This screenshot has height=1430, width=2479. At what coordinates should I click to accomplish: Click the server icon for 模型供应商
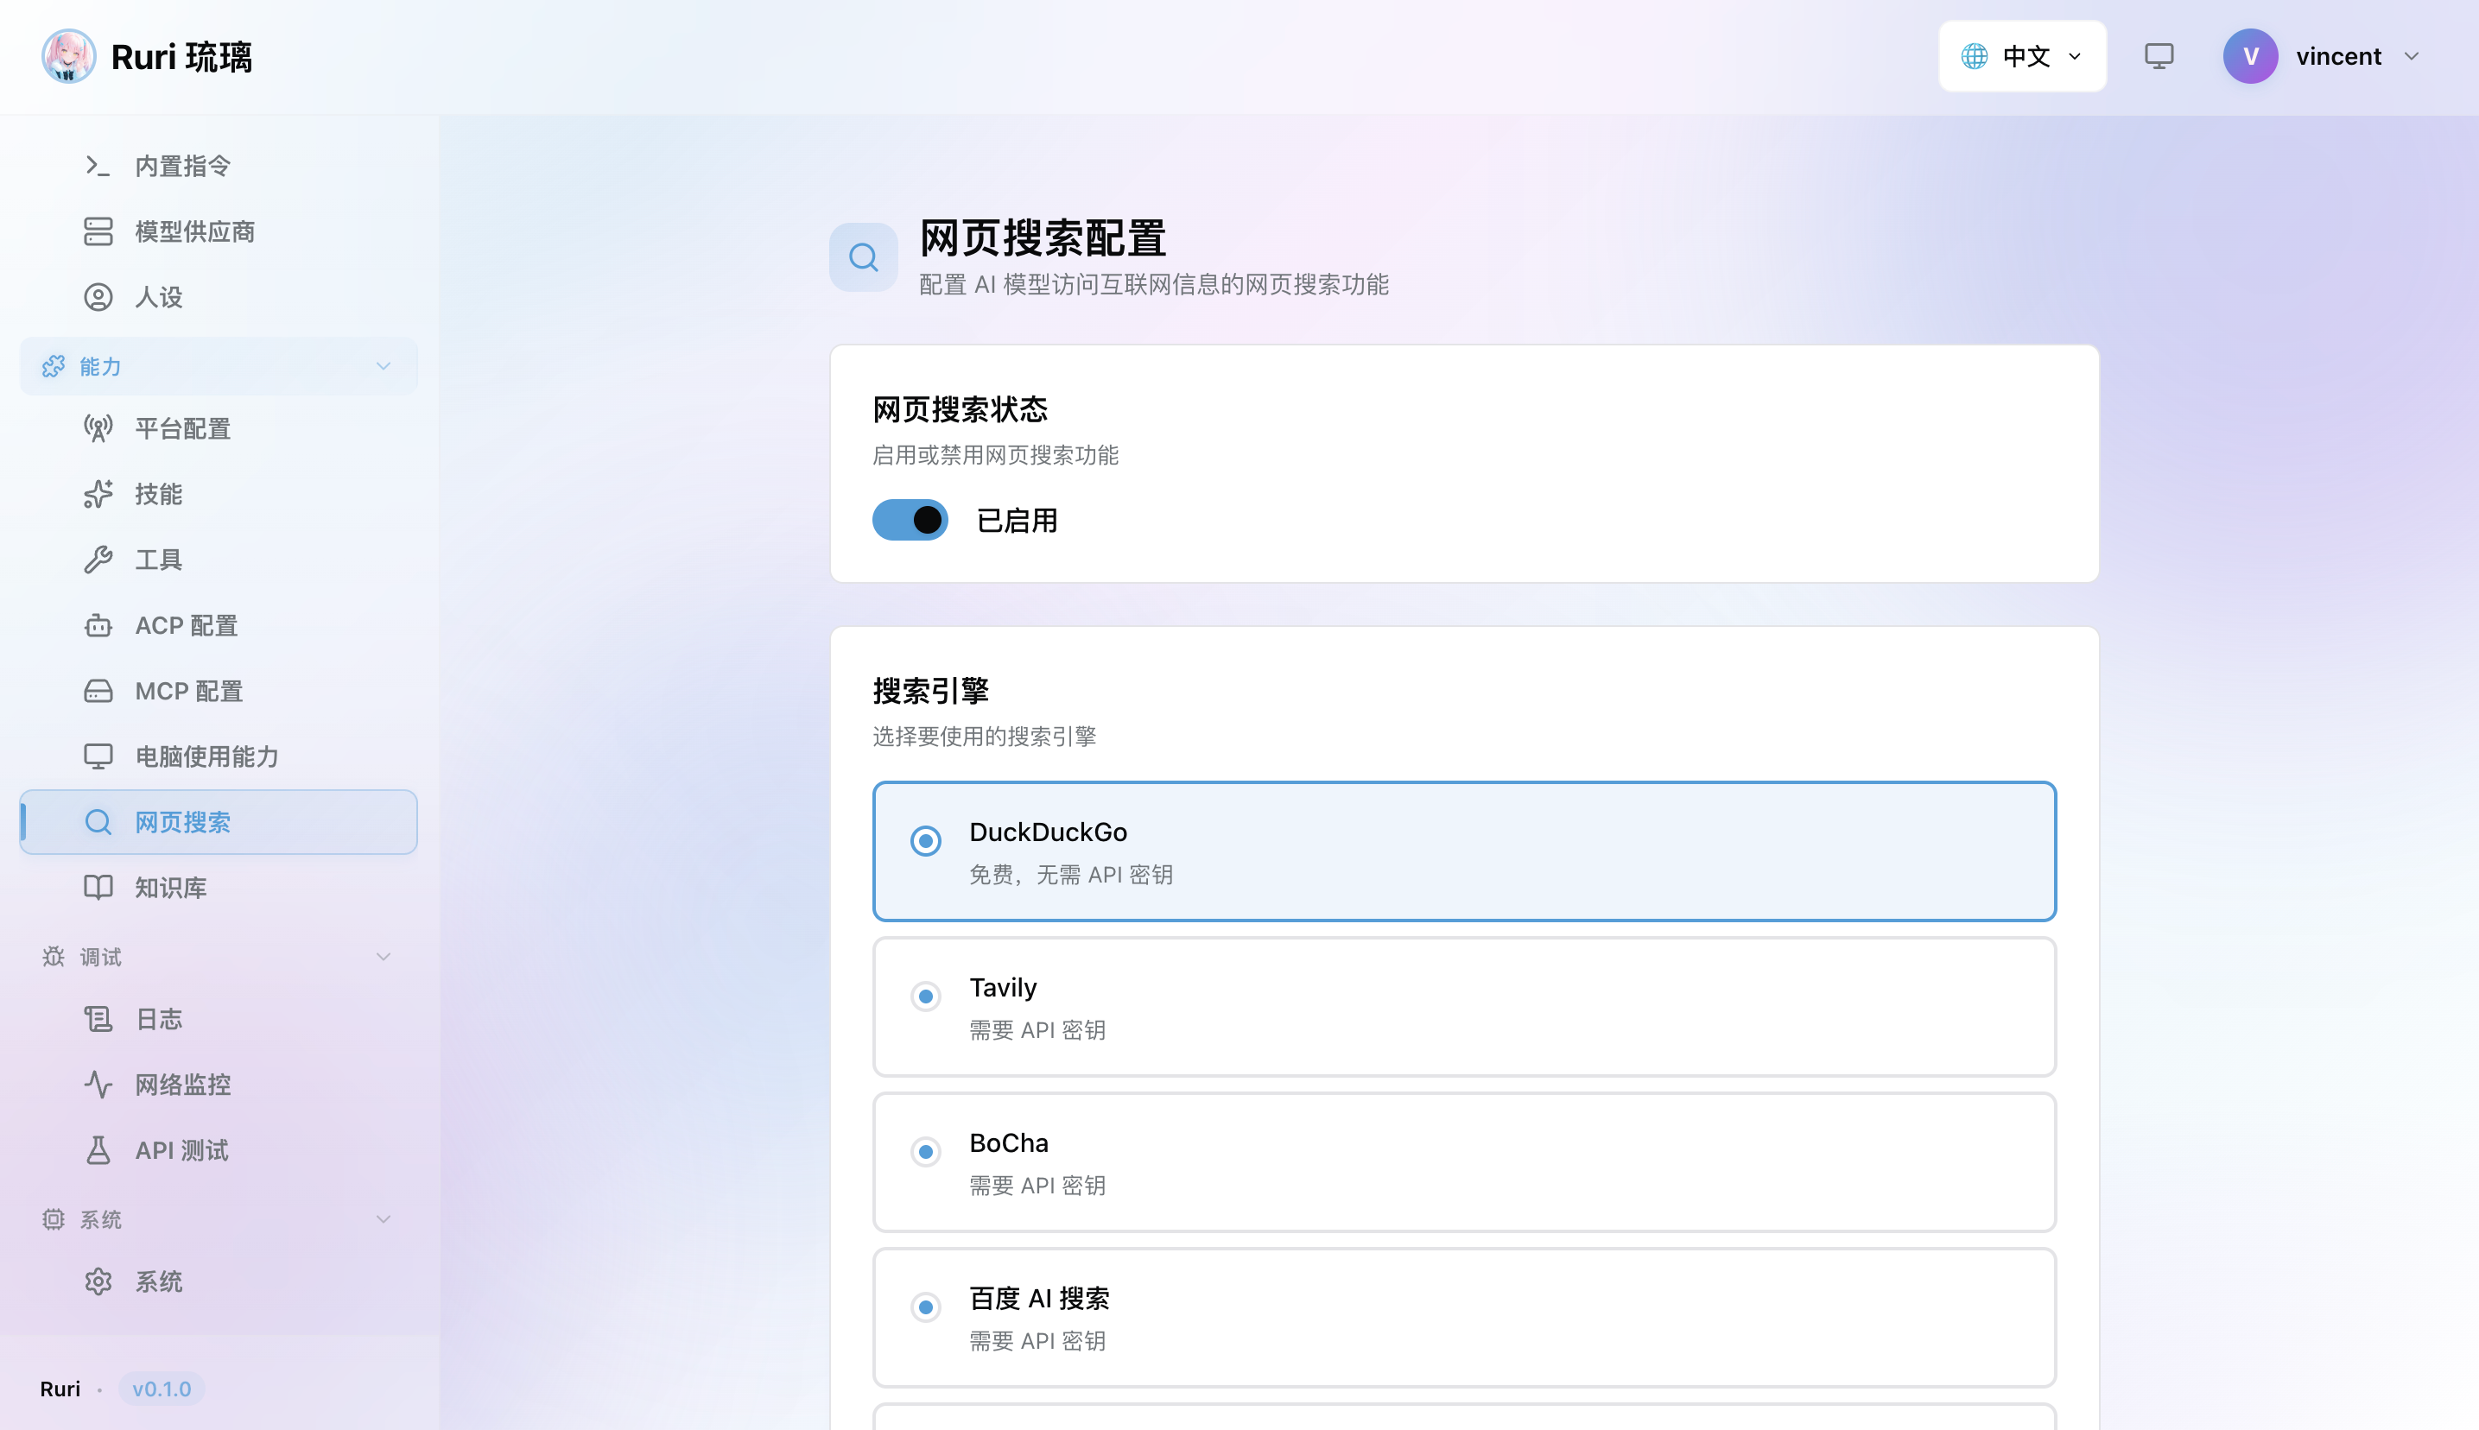pyautogui.click(x=98, y=231)
